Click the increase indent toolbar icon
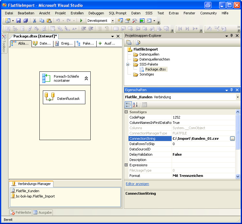 91,29
